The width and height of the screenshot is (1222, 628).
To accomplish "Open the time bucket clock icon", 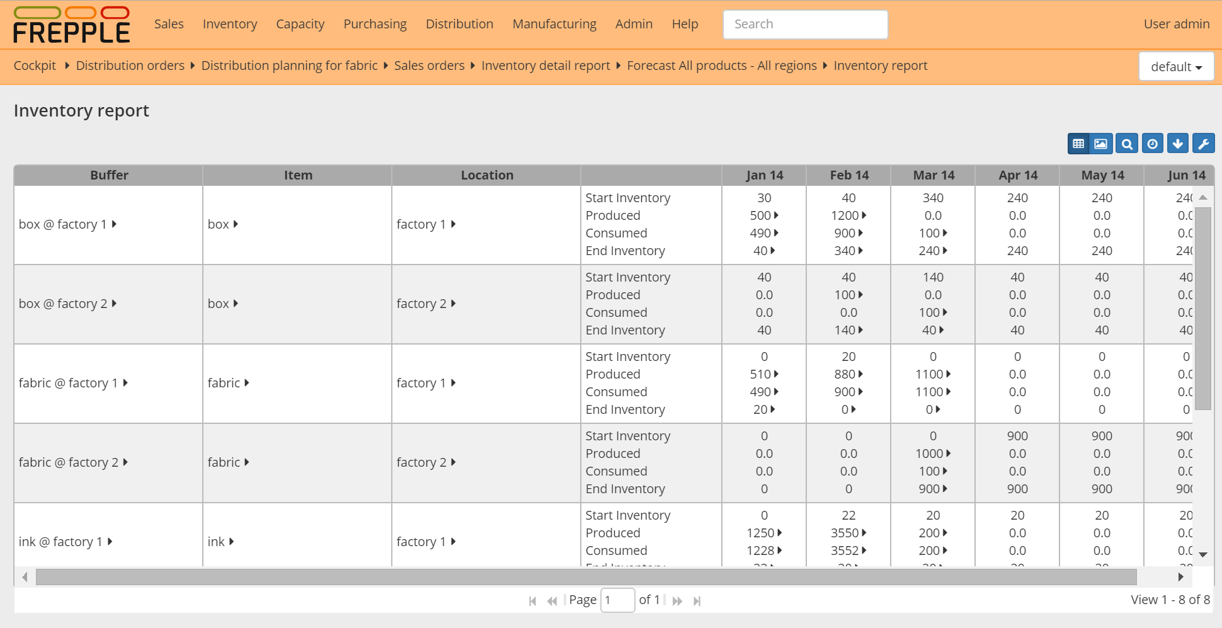I will point(1153,144).
